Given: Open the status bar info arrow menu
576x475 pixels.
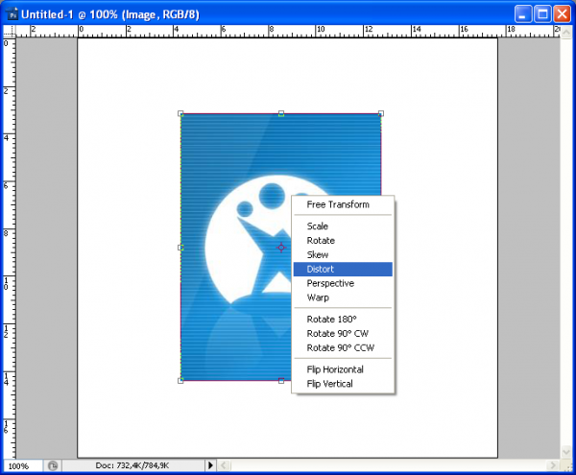Looking at the screenshot, I should pos(211,465).
